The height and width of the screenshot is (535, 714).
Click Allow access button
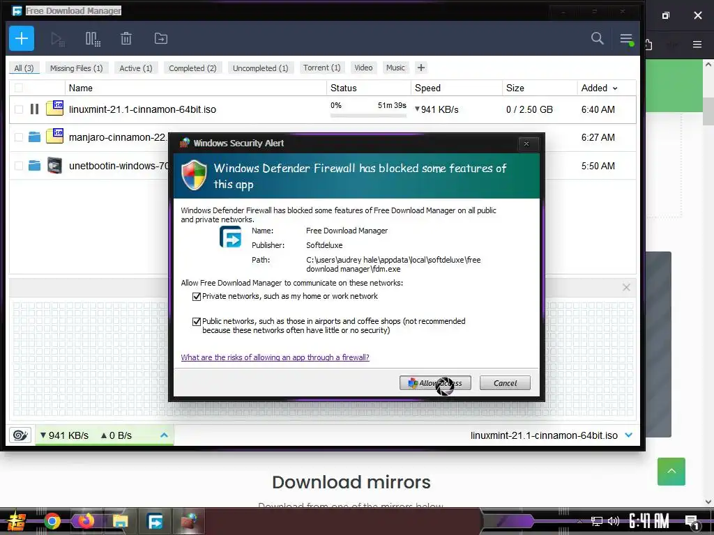click(x=435, y=383)
